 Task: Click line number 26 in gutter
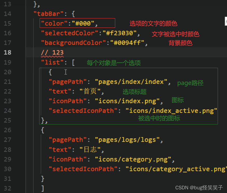8,130
